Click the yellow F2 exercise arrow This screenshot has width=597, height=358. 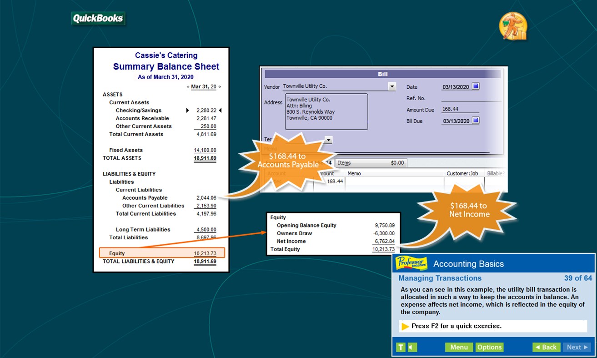pos(404,326)
